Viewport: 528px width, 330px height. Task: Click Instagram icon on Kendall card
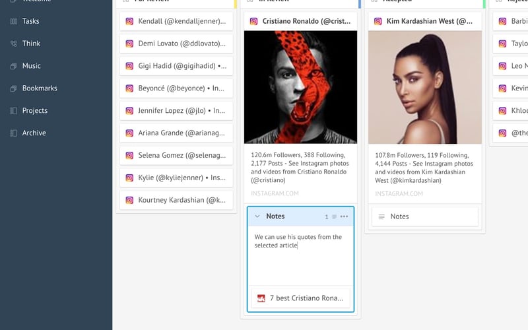pyautogui.click(x=129, y=22)
